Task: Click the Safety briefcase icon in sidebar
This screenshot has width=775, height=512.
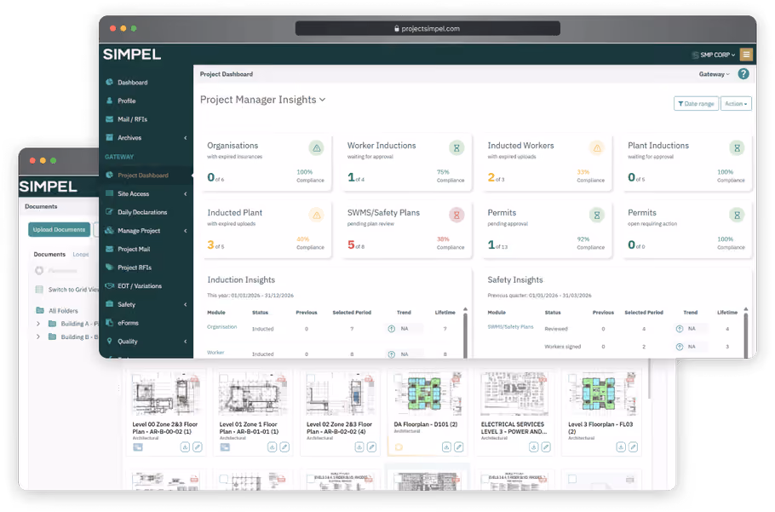Action: [109, 304]
